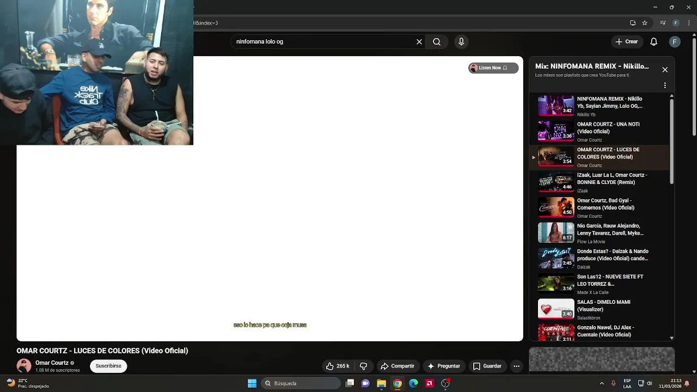This screenshot has height=392, width=697.
Task: Open BONNIE & CLYDE (Remix) playlist entry
Action: [x=599, y=182]
